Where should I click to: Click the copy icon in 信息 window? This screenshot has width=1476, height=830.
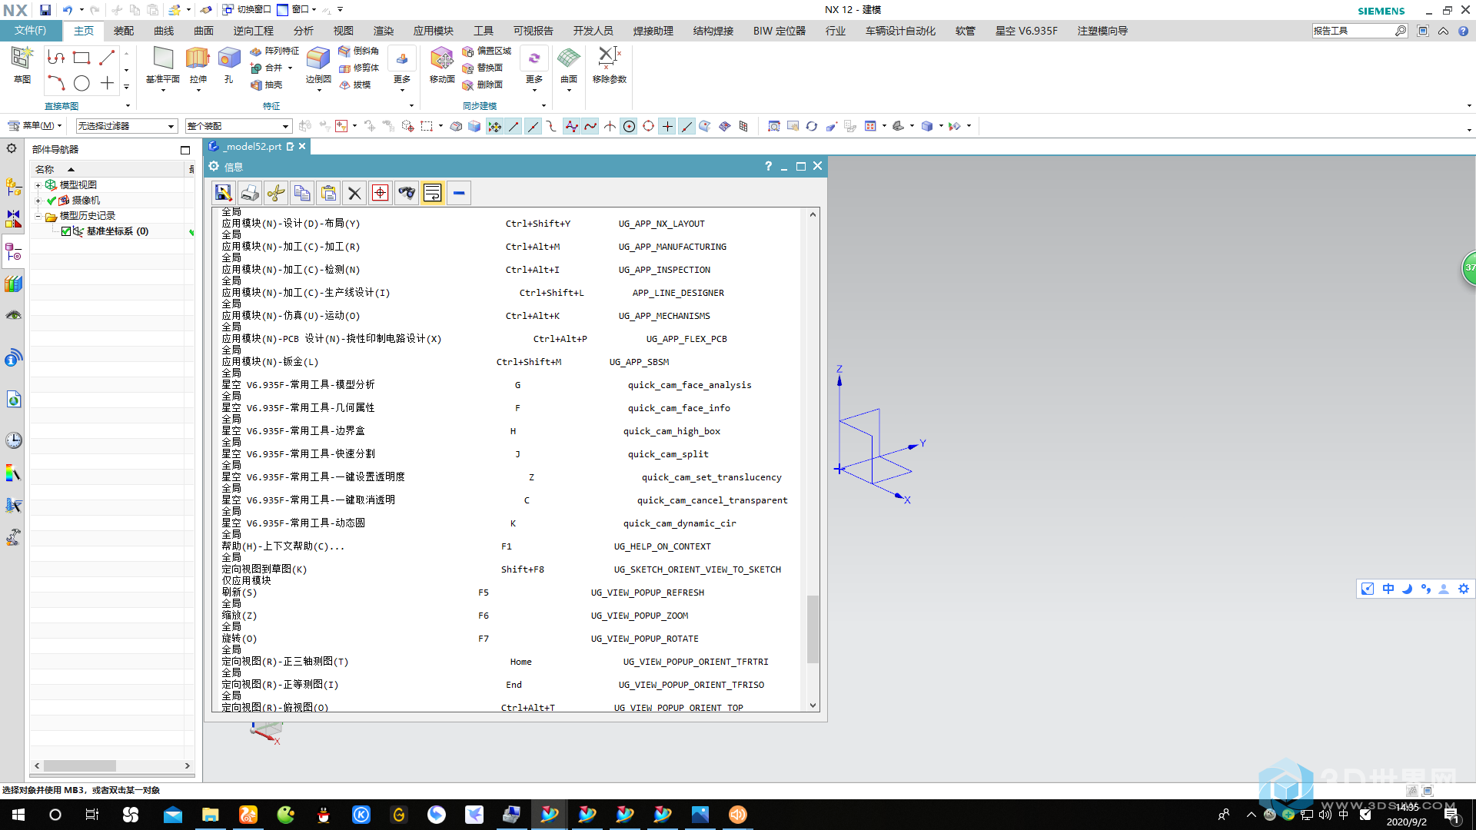[302, 193]
